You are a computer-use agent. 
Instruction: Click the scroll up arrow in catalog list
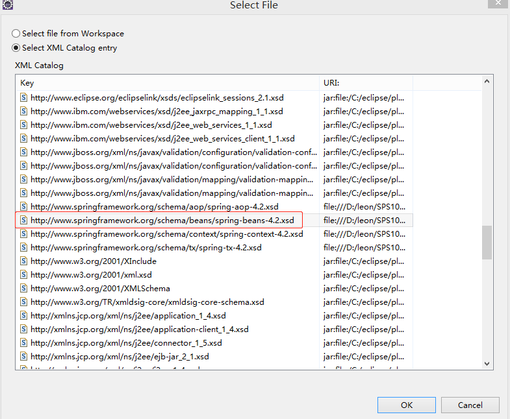pyautogui.click(x=487, y=81)
